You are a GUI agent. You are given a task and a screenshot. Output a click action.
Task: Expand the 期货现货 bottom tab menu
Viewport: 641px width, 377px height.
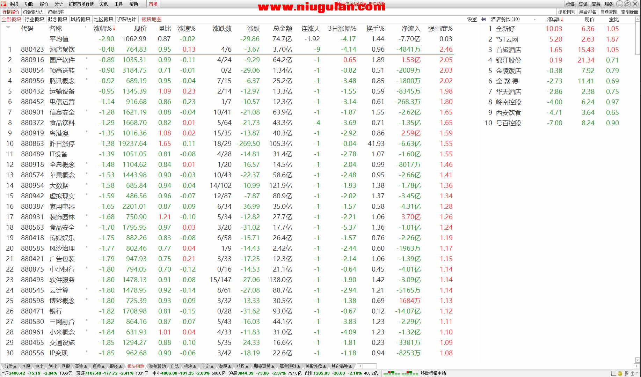click(x=264, y=366)
